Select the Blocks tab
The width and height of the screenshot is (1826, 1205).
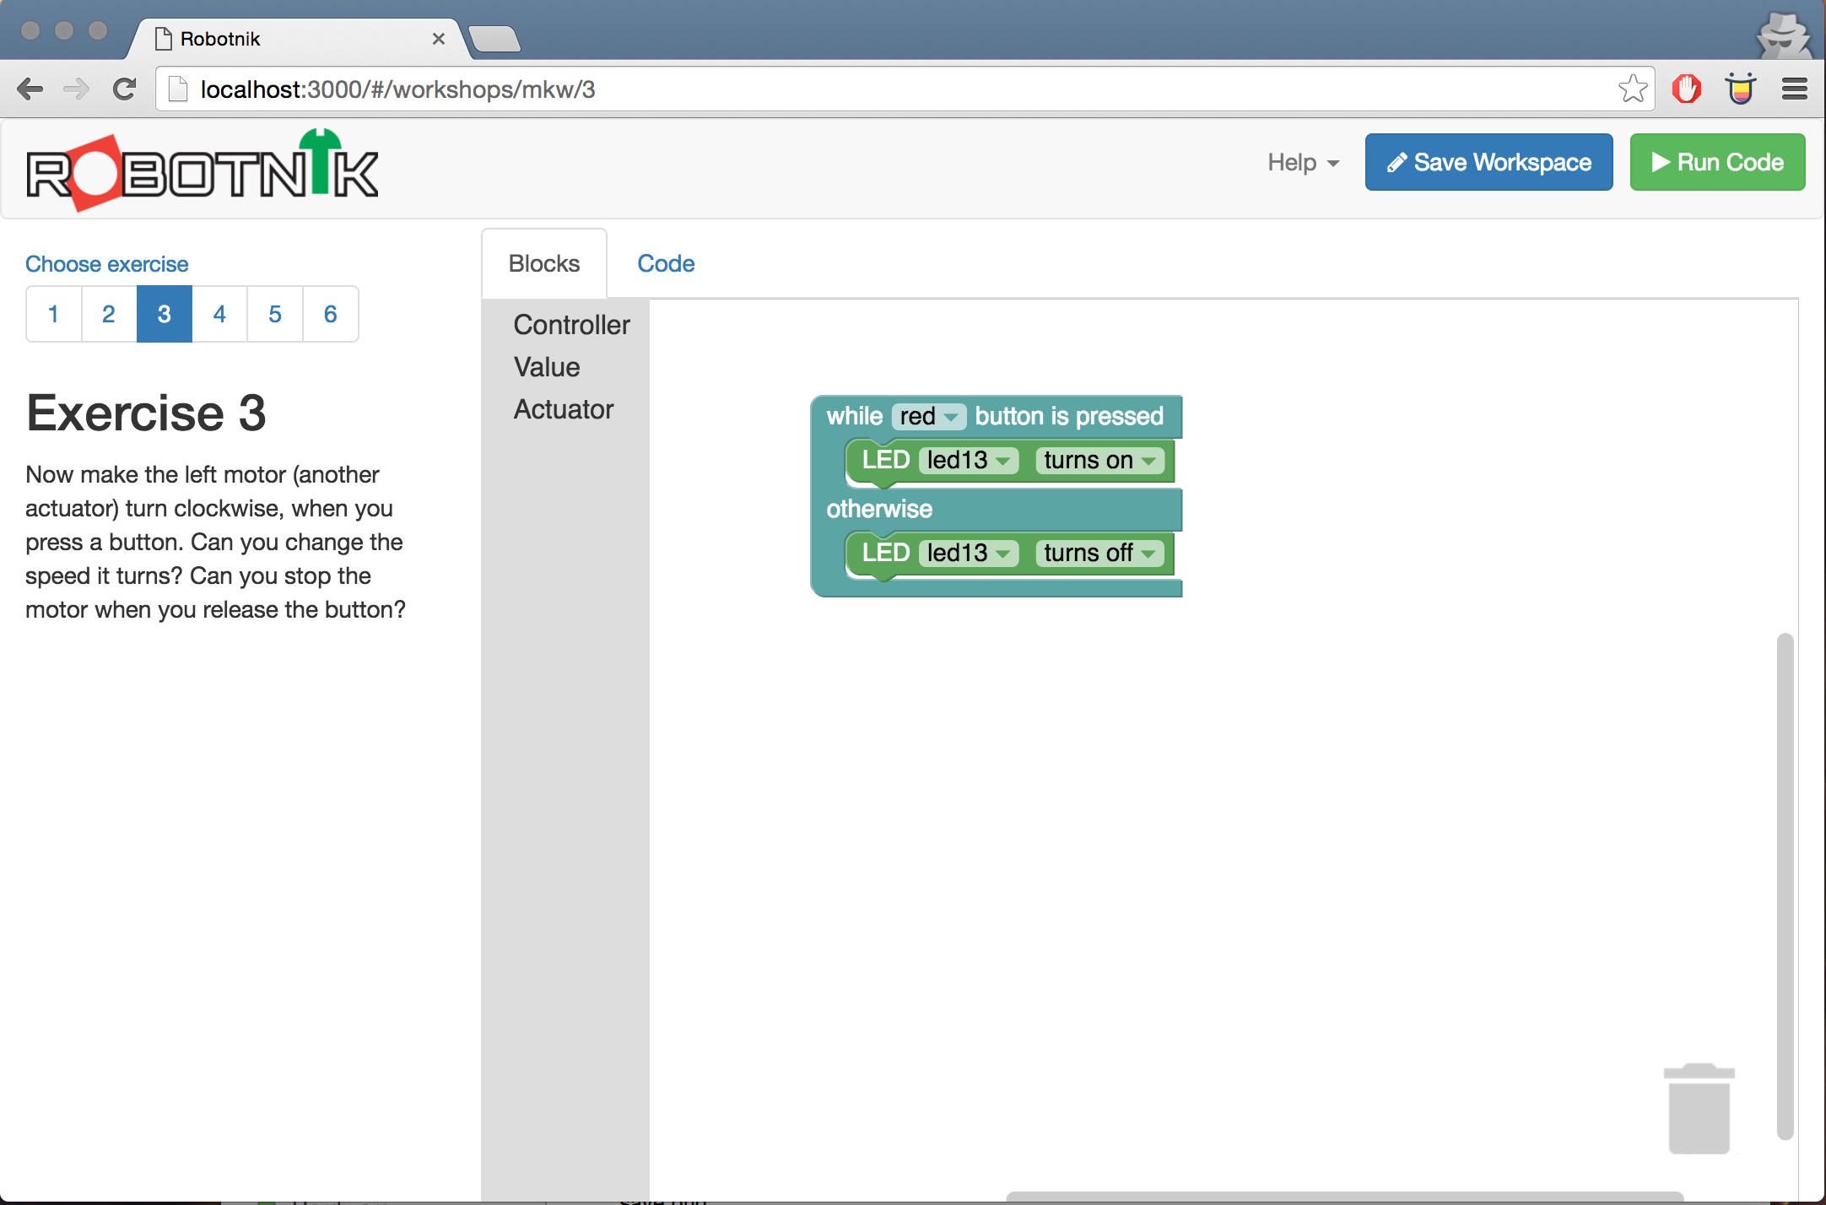[x=544, y=263]
